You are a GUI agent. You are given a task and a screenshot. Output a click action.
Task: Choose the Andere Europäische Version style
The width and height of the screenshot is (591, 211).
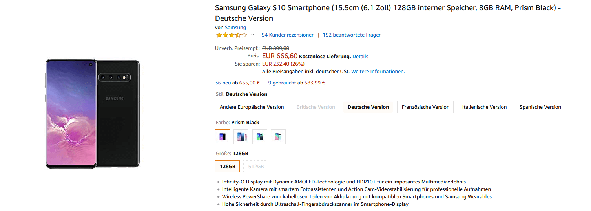point(252,107)
